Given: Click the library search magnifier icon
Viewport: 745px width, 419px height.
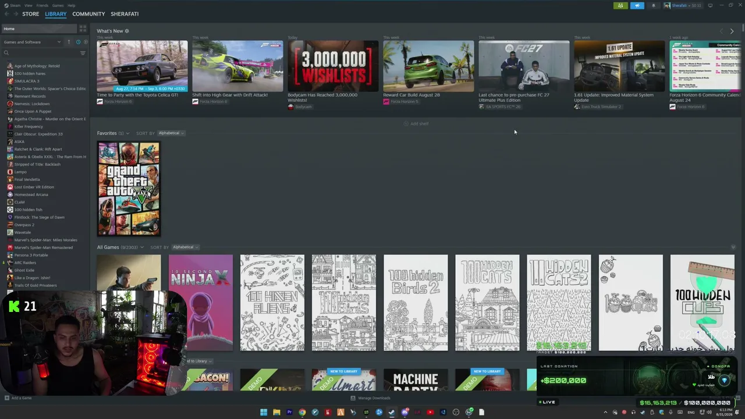Looking at the screenshot, I should (x=6, y=53).
